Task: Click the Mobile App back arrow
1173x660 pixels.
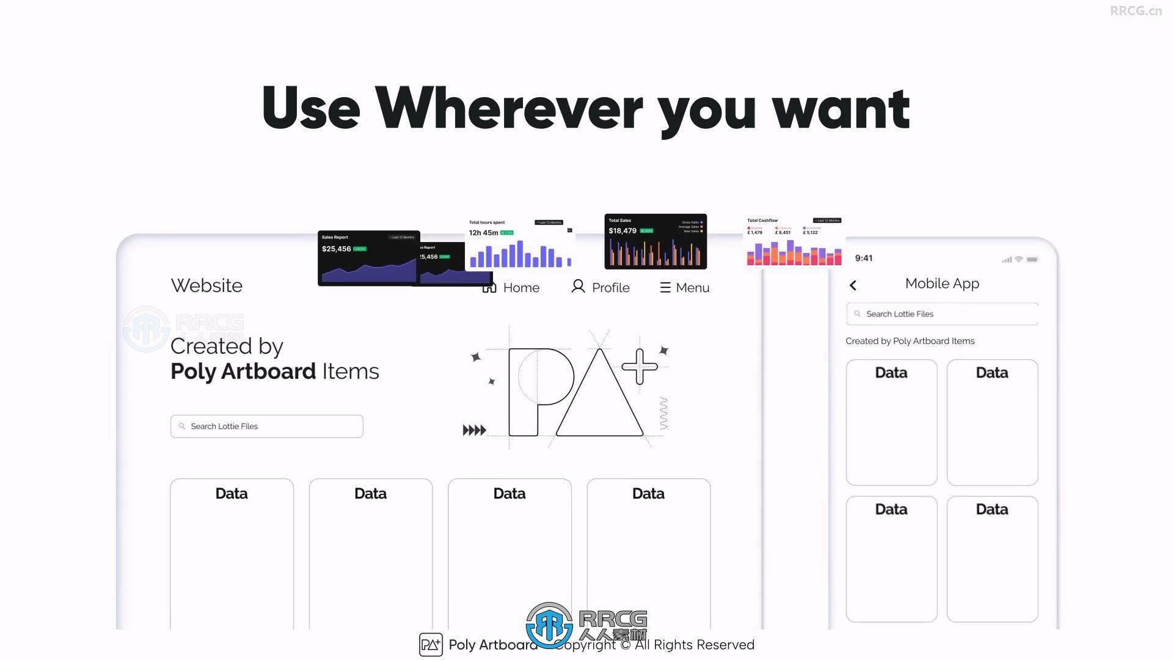Action: point(853,284)
